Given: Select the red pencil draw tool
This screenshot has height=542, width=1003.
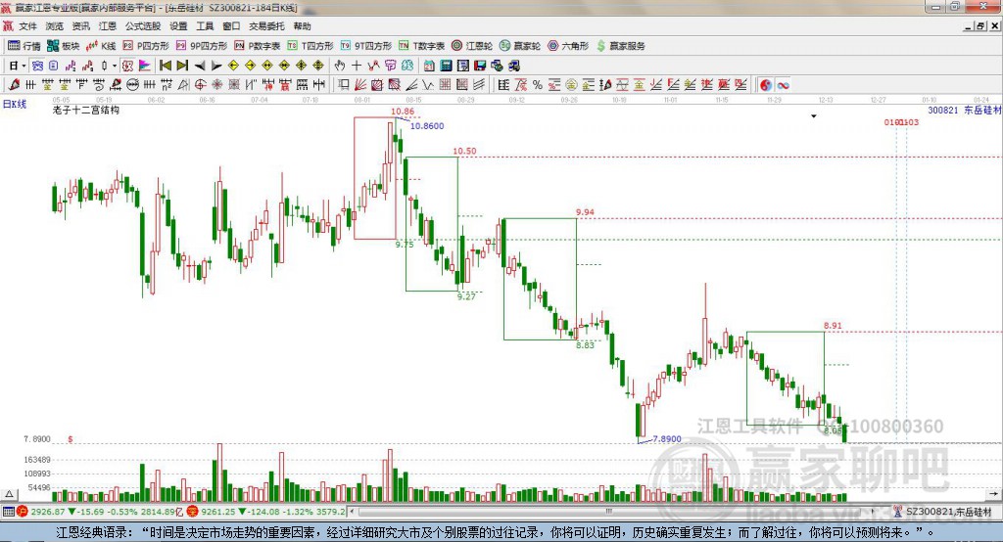Looking at the screenshot, I should pyautogui.click(x=14, y=84).
